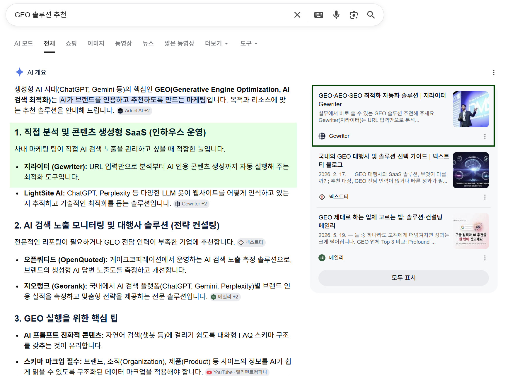Click the '메일리' site name under the third card
This screenshot has width=510, height=376.
pyautogui.click(x=336, y=258)
